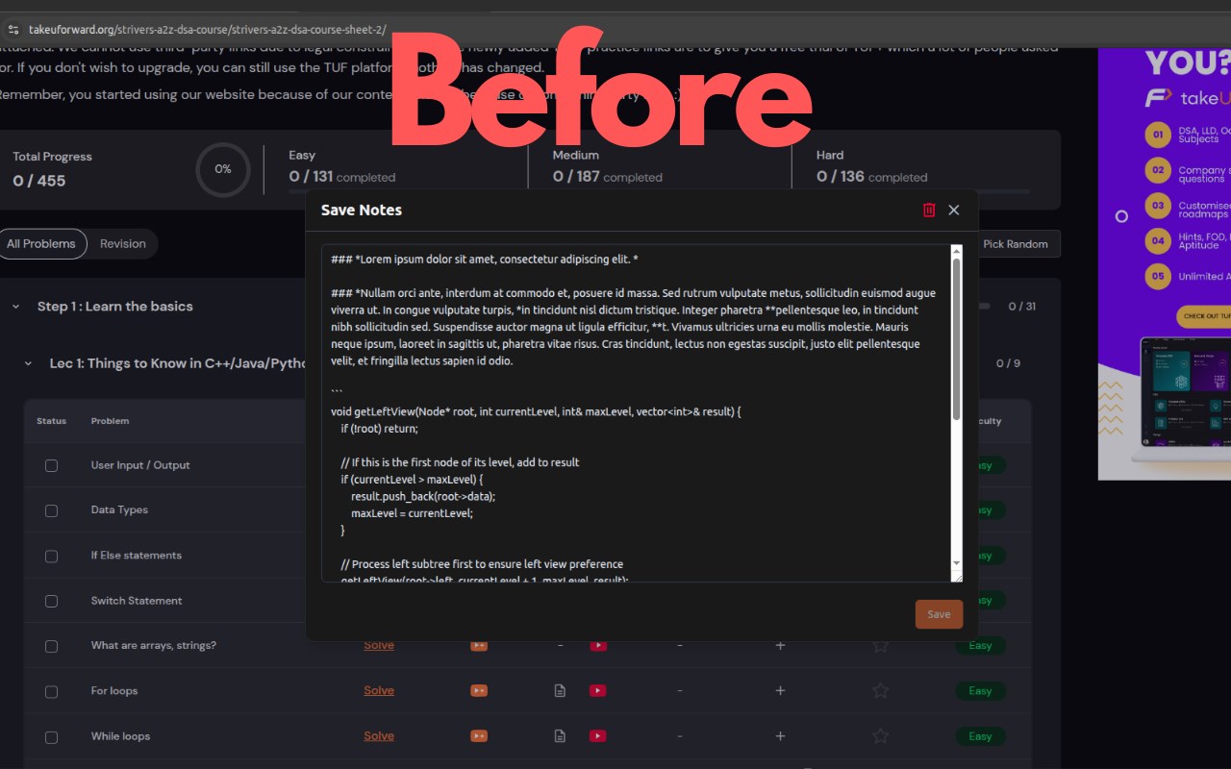
Task: Click the Problem column header
Action: 110,421
